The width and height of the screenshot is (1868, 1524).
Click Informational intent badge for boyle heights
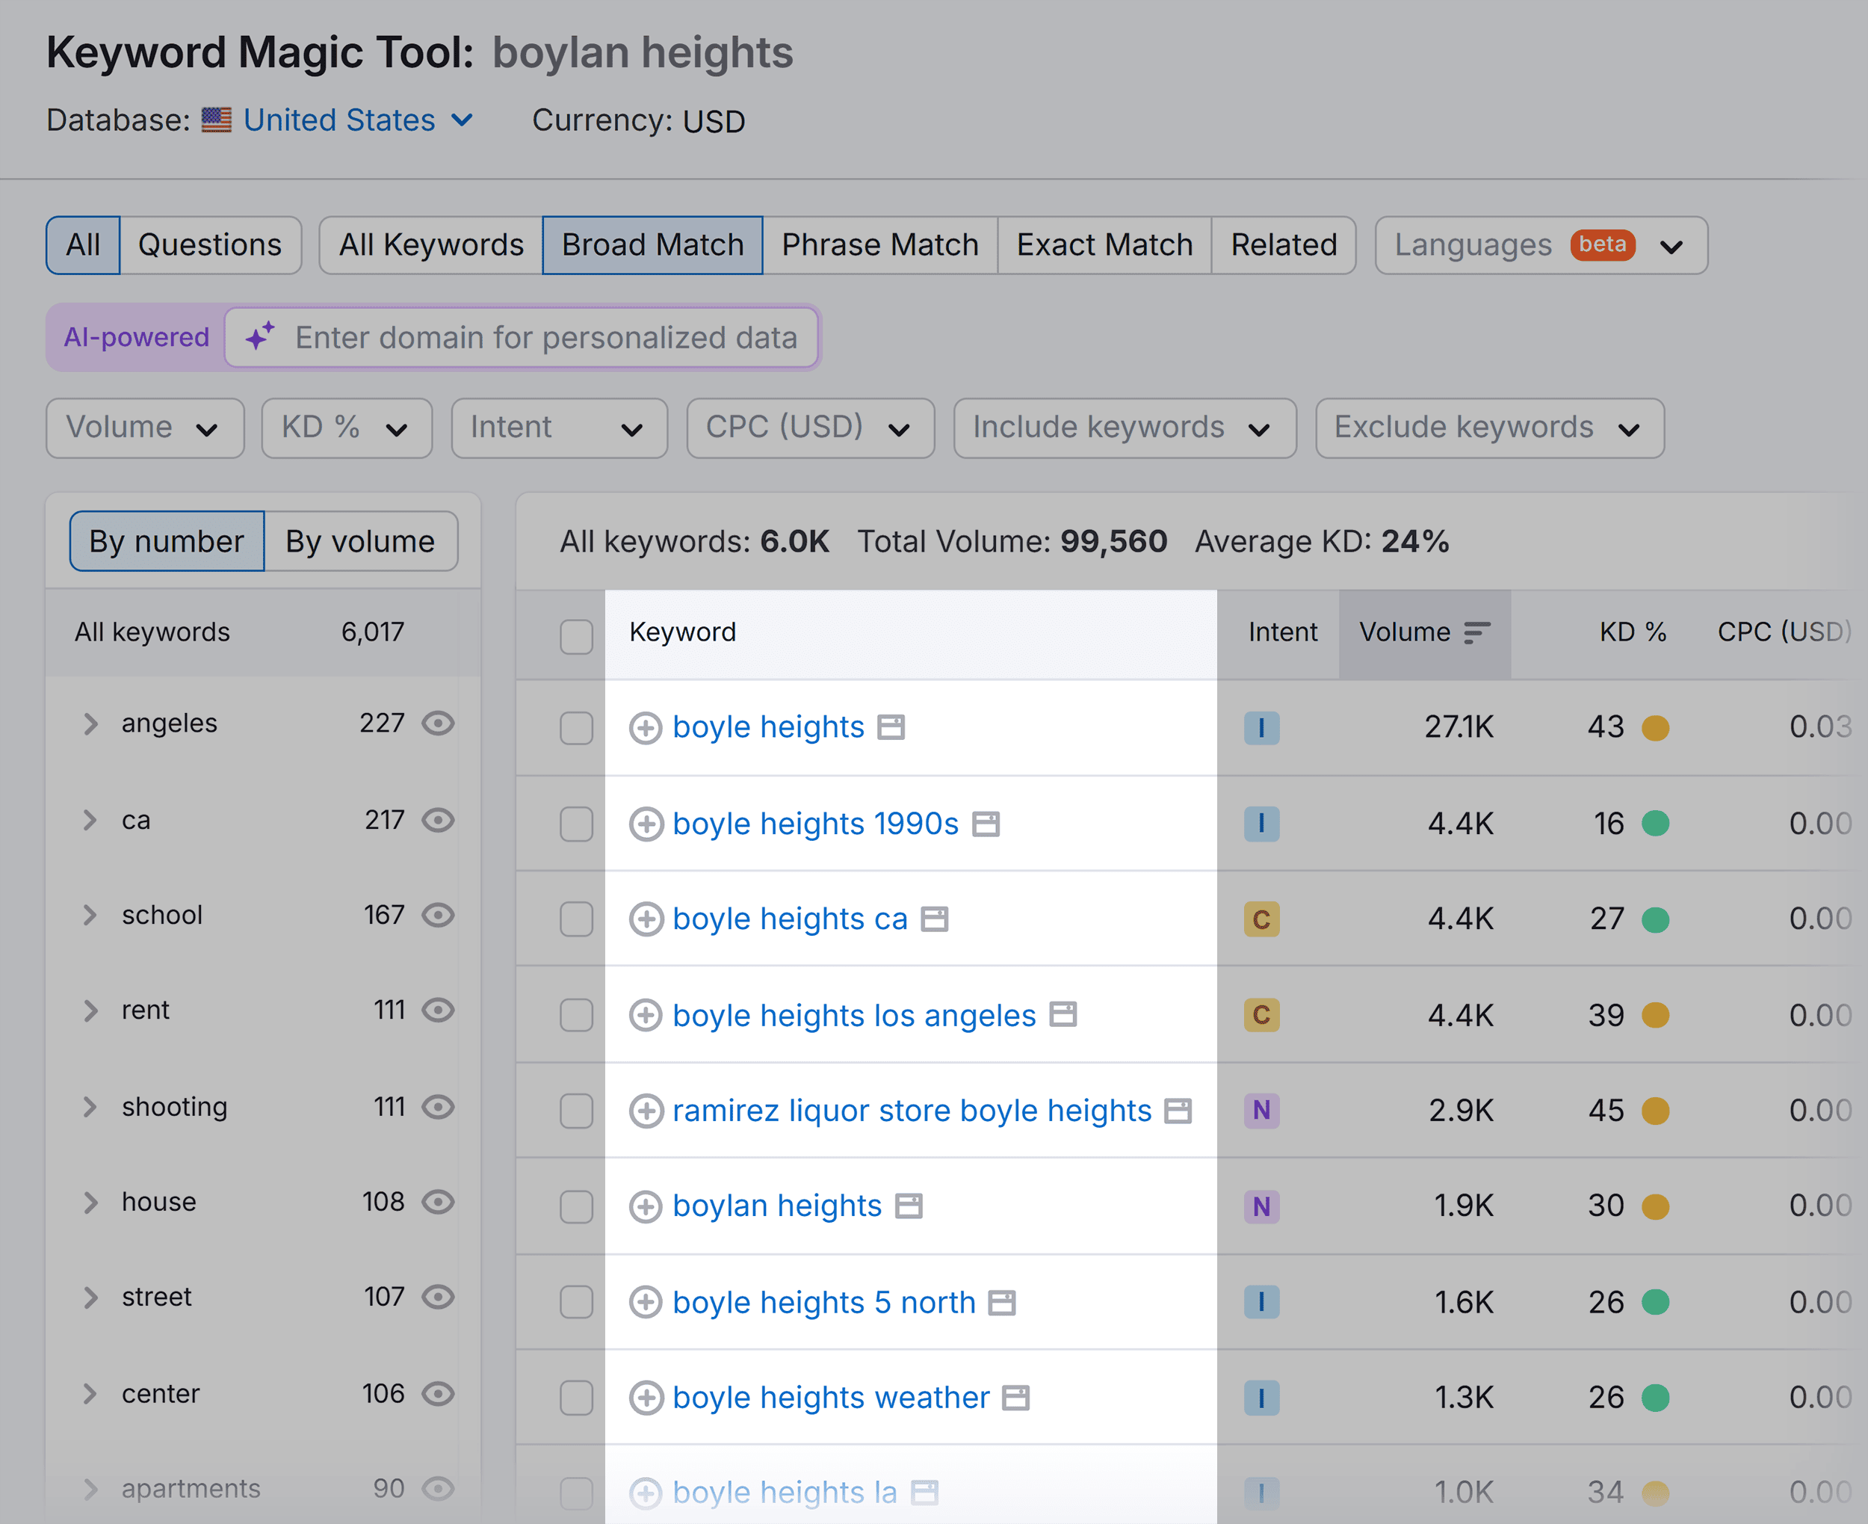coord(1262,728)
